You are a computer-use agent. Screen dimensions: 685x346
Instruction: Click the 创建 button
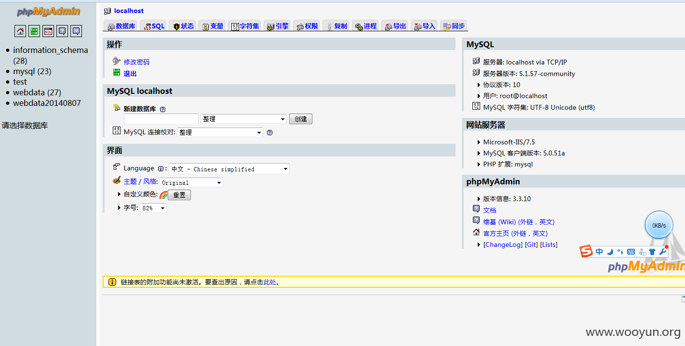(x=301, y=119)
